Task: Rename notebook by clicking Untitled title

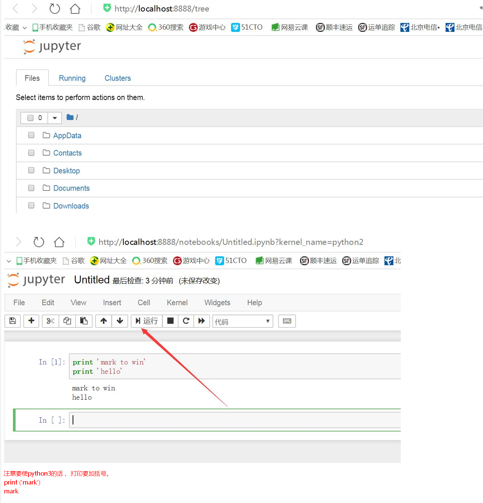Action: [92, 280]
